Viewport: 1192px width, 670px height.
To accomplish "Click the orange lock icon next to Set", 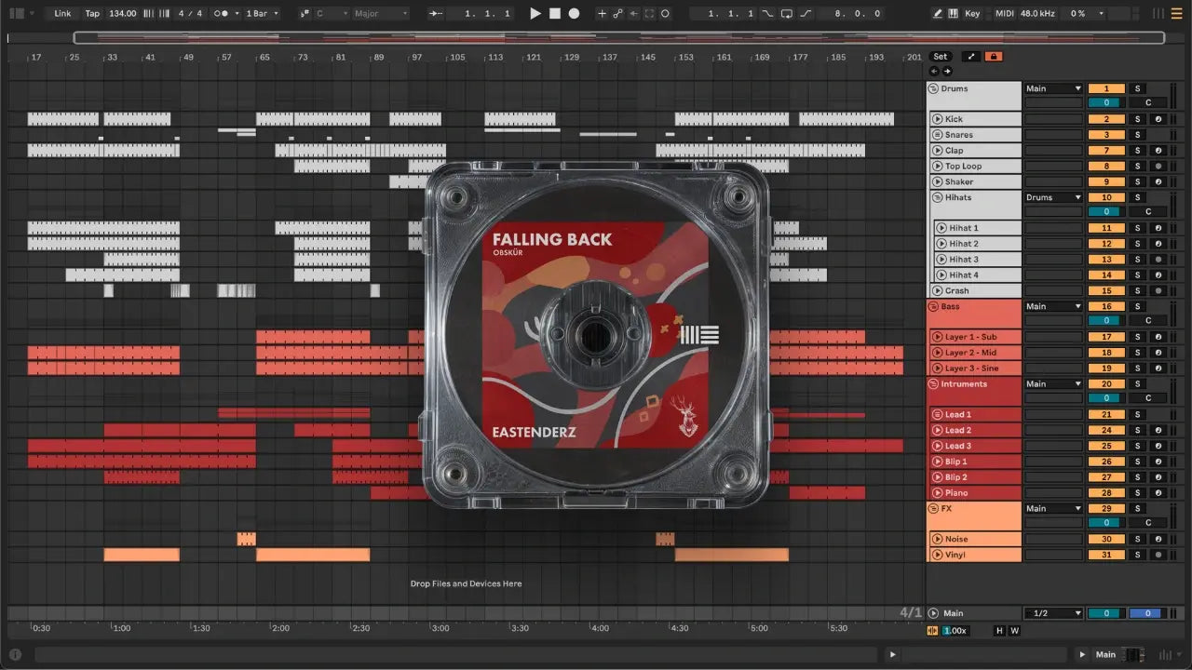I will coord(994,57).
